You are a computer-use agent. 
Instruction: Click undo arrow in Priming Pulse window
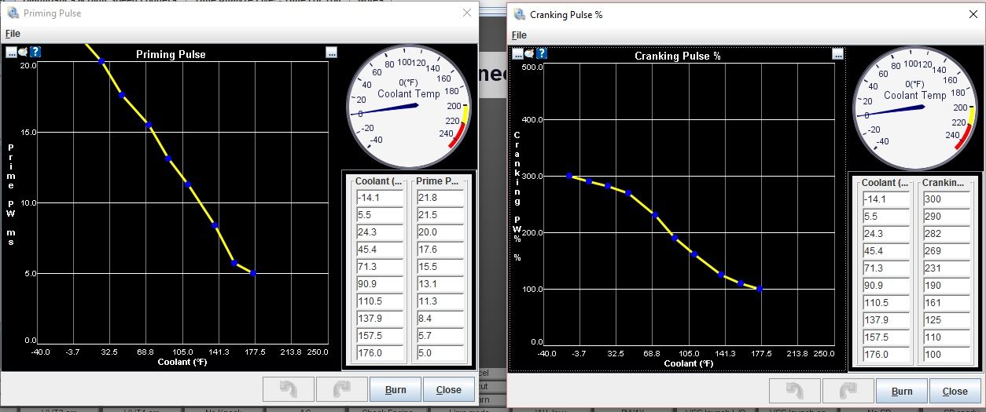289,389
